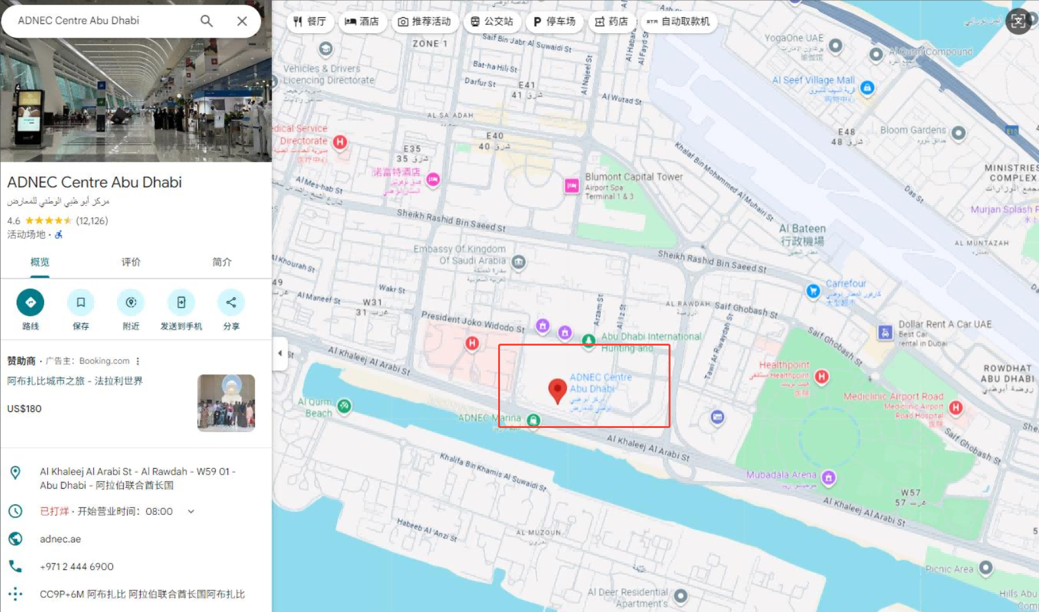Expand the opening hours dropdown
The image size is (1039, 612).
click(191, 511)
